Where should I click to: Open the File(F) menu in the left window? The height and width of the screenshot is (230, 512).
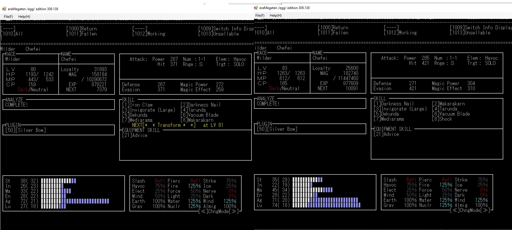(8, 17)
